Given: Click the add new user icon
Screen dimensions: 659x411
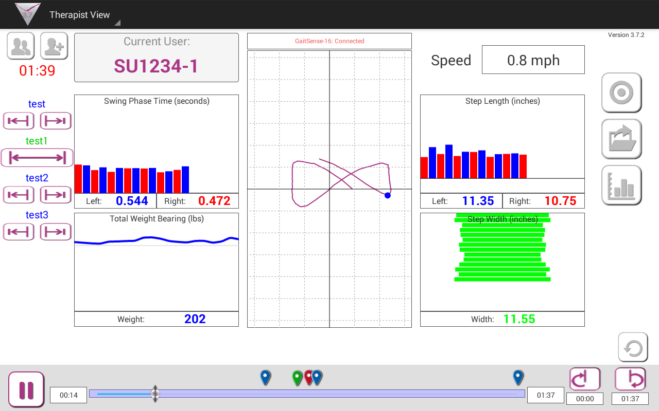Looking at the screenshot, I should coord(54,46).
